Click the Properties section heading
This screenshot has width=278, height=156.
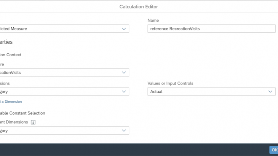[6, 42]
